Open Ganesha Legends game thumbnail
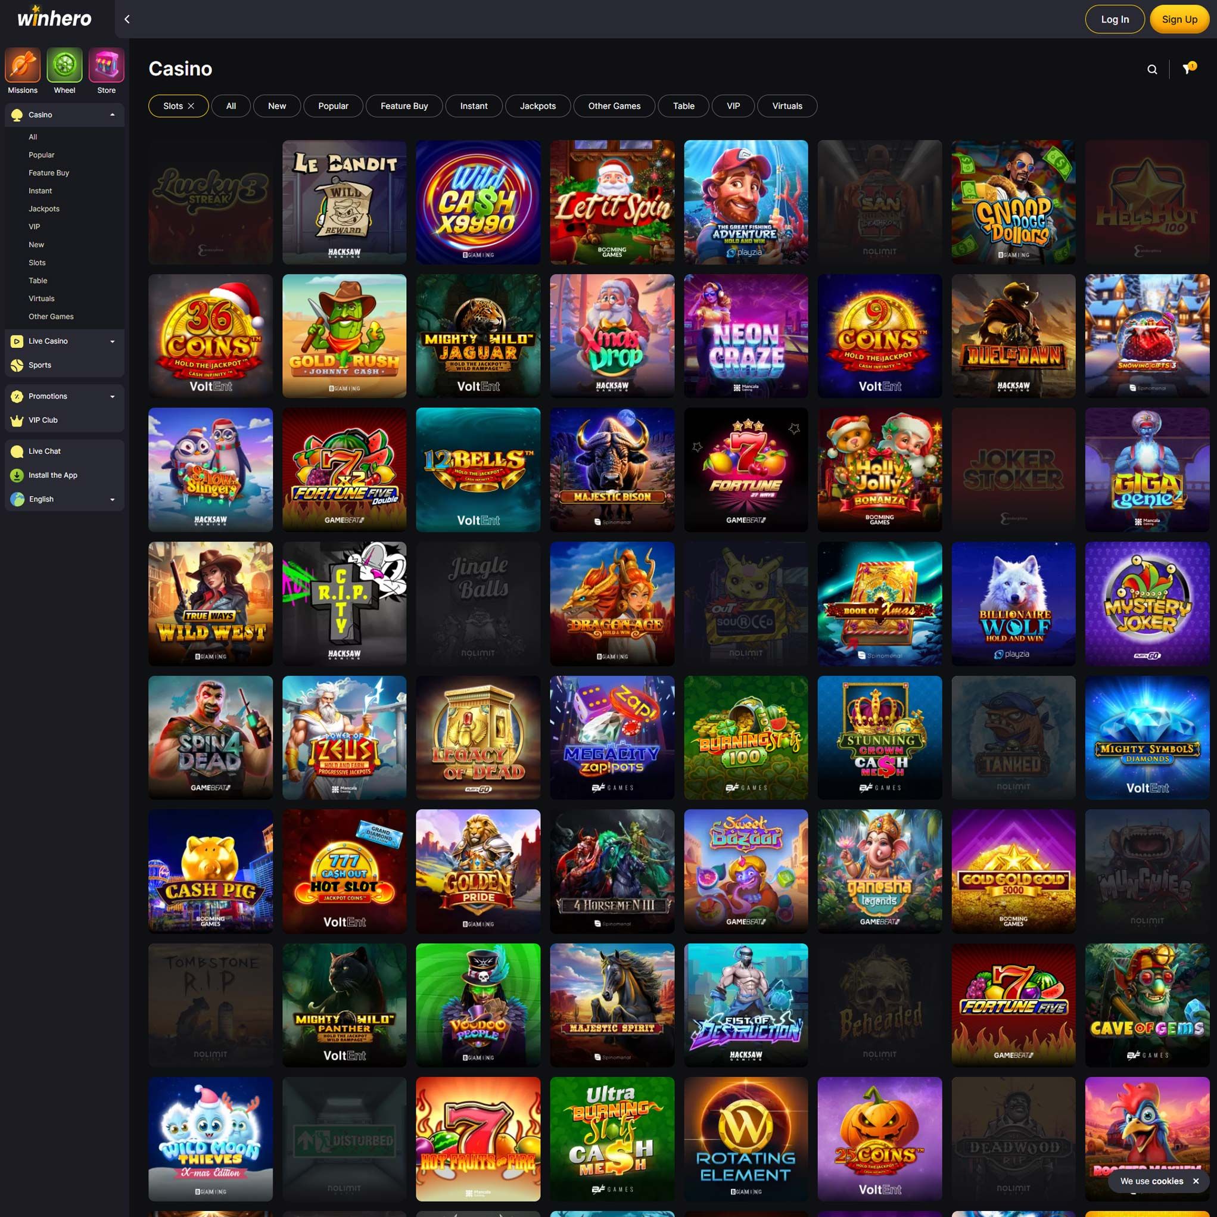Image resolution: width=1217 pixels, height=1217 pixels. coord(879,871)
